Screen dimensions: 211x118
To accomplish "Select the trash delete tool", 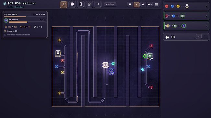I will tap(89, 5).
